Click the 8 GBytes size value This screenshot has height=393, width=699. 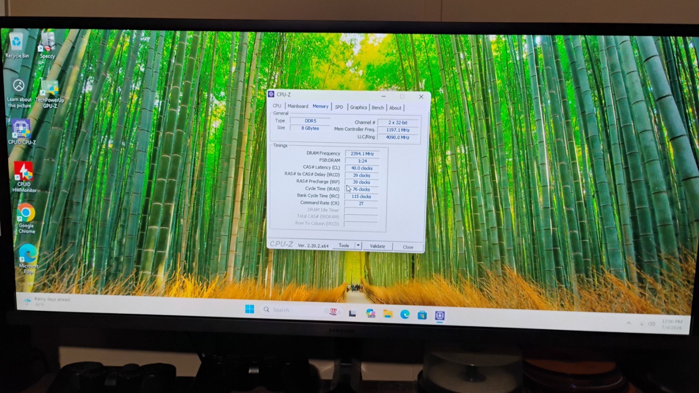click(x=310, y=128)
